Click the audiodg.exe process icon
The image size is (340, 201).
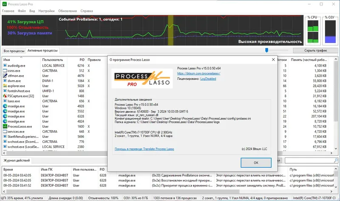point(5,66)
